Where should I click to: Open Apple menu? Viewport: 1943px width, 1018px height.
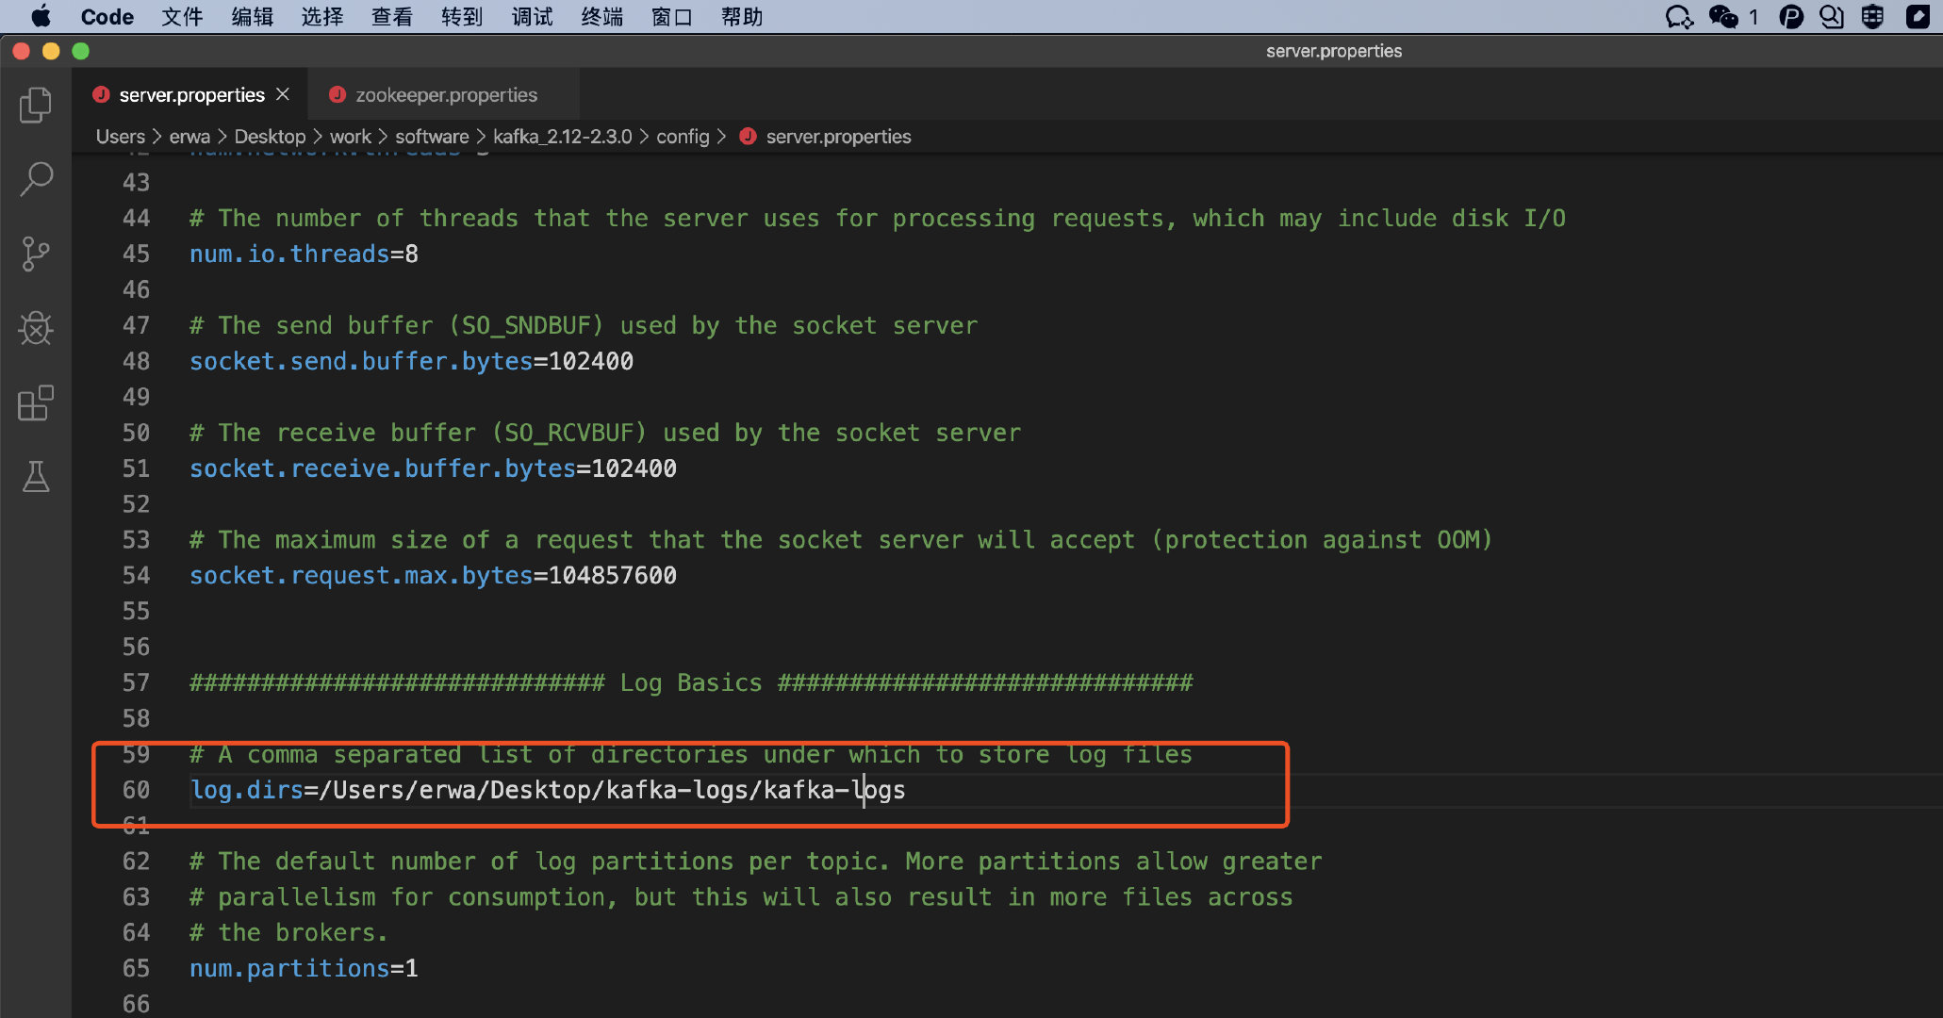coord(41,17)
